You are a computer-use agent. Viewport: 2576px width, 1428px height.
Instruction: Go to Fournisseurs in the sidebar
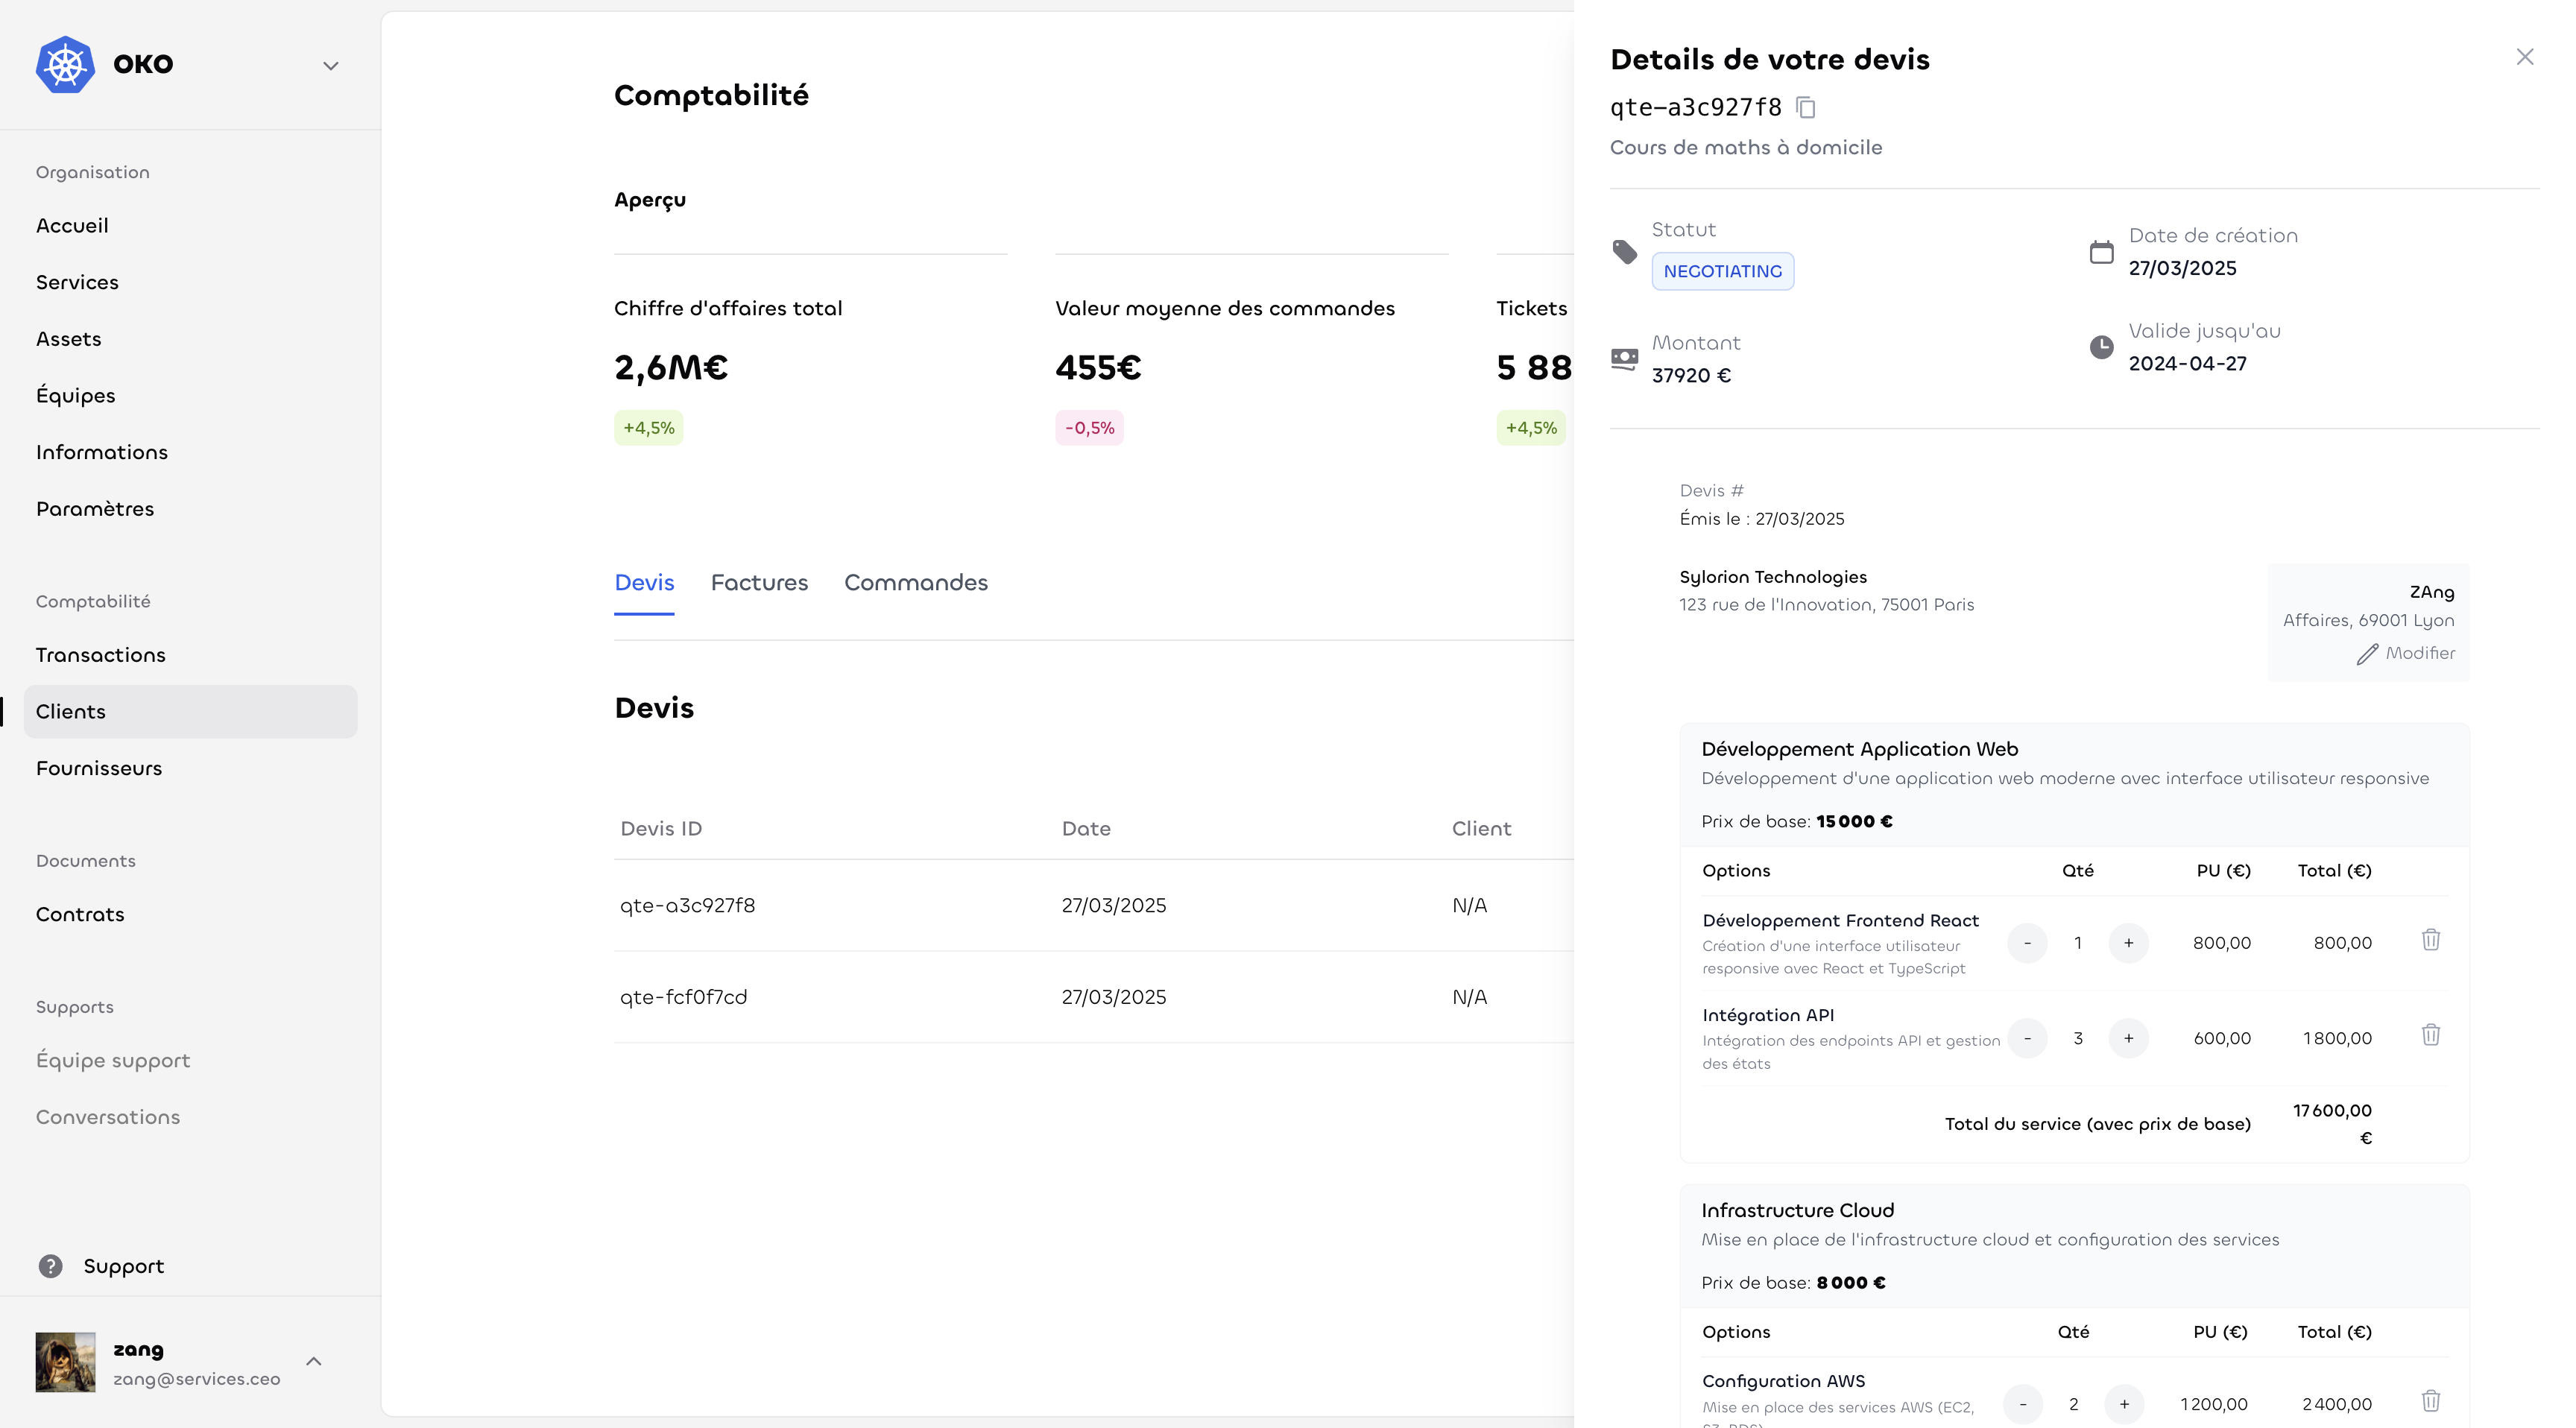99,768
